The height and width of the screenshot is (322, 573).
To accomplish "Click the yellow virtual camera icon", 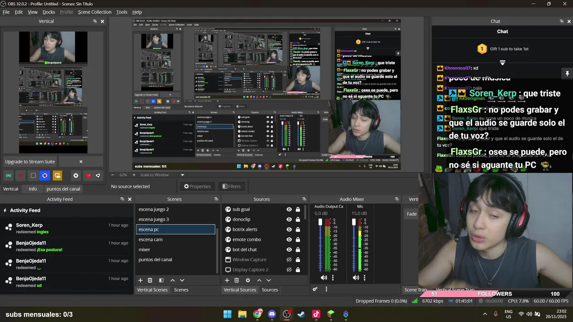I will click(57, 176).
